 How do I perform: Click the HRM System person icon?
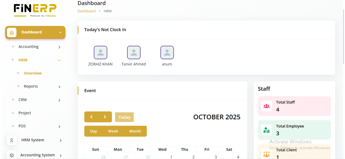pos(12,140)
